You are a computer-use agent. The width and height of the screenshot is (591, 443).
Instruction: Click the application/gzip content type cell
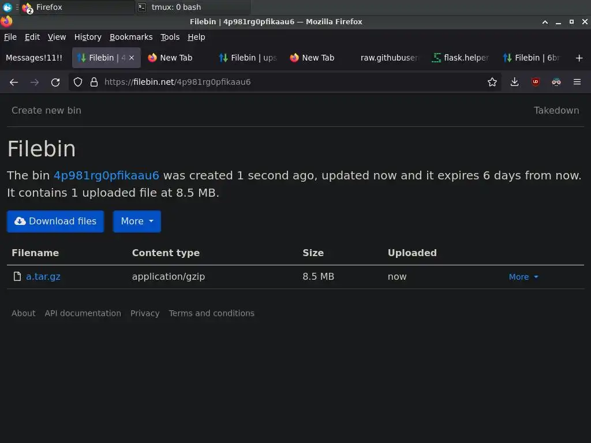[x=169, y=276]
